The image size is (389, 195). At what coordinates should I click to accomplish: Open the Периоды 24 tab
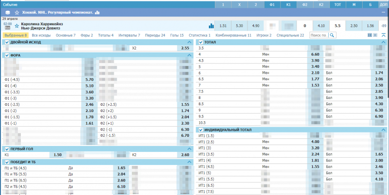(156, 35)
